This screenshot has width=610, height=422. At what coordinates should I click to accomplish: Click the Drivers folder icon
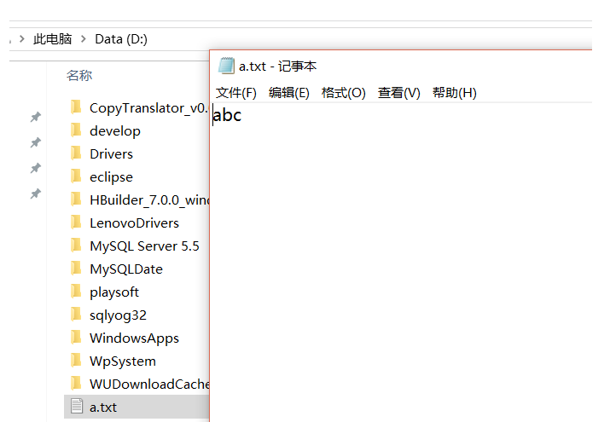(76, 153)
